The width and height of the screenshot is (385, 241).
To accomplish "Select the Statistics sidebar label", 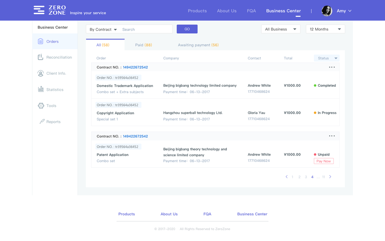I will pyautogui.click(x=55, y=90).
